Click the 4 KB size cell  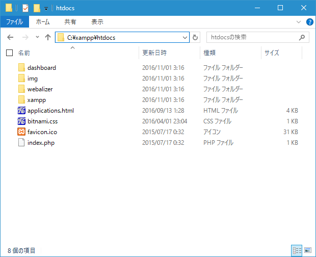pyautogui.click(x=292, y=111)
